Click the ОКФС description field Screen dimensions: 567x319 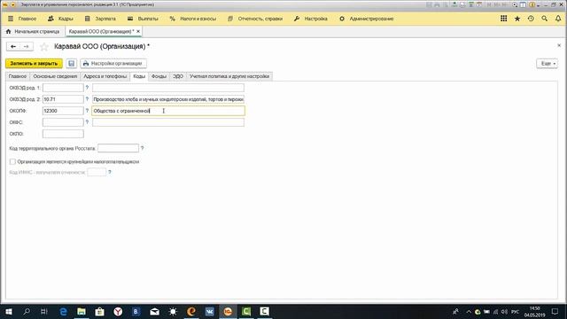pyautogui.click(x=168, y=122)
